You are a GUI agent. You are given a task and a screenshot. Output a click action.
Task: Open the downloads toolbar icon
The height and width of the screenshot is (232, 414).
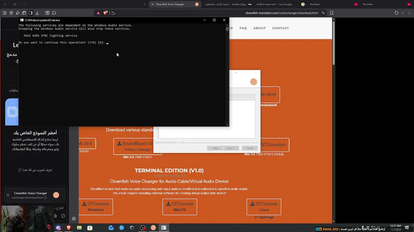tap(37, 13)
